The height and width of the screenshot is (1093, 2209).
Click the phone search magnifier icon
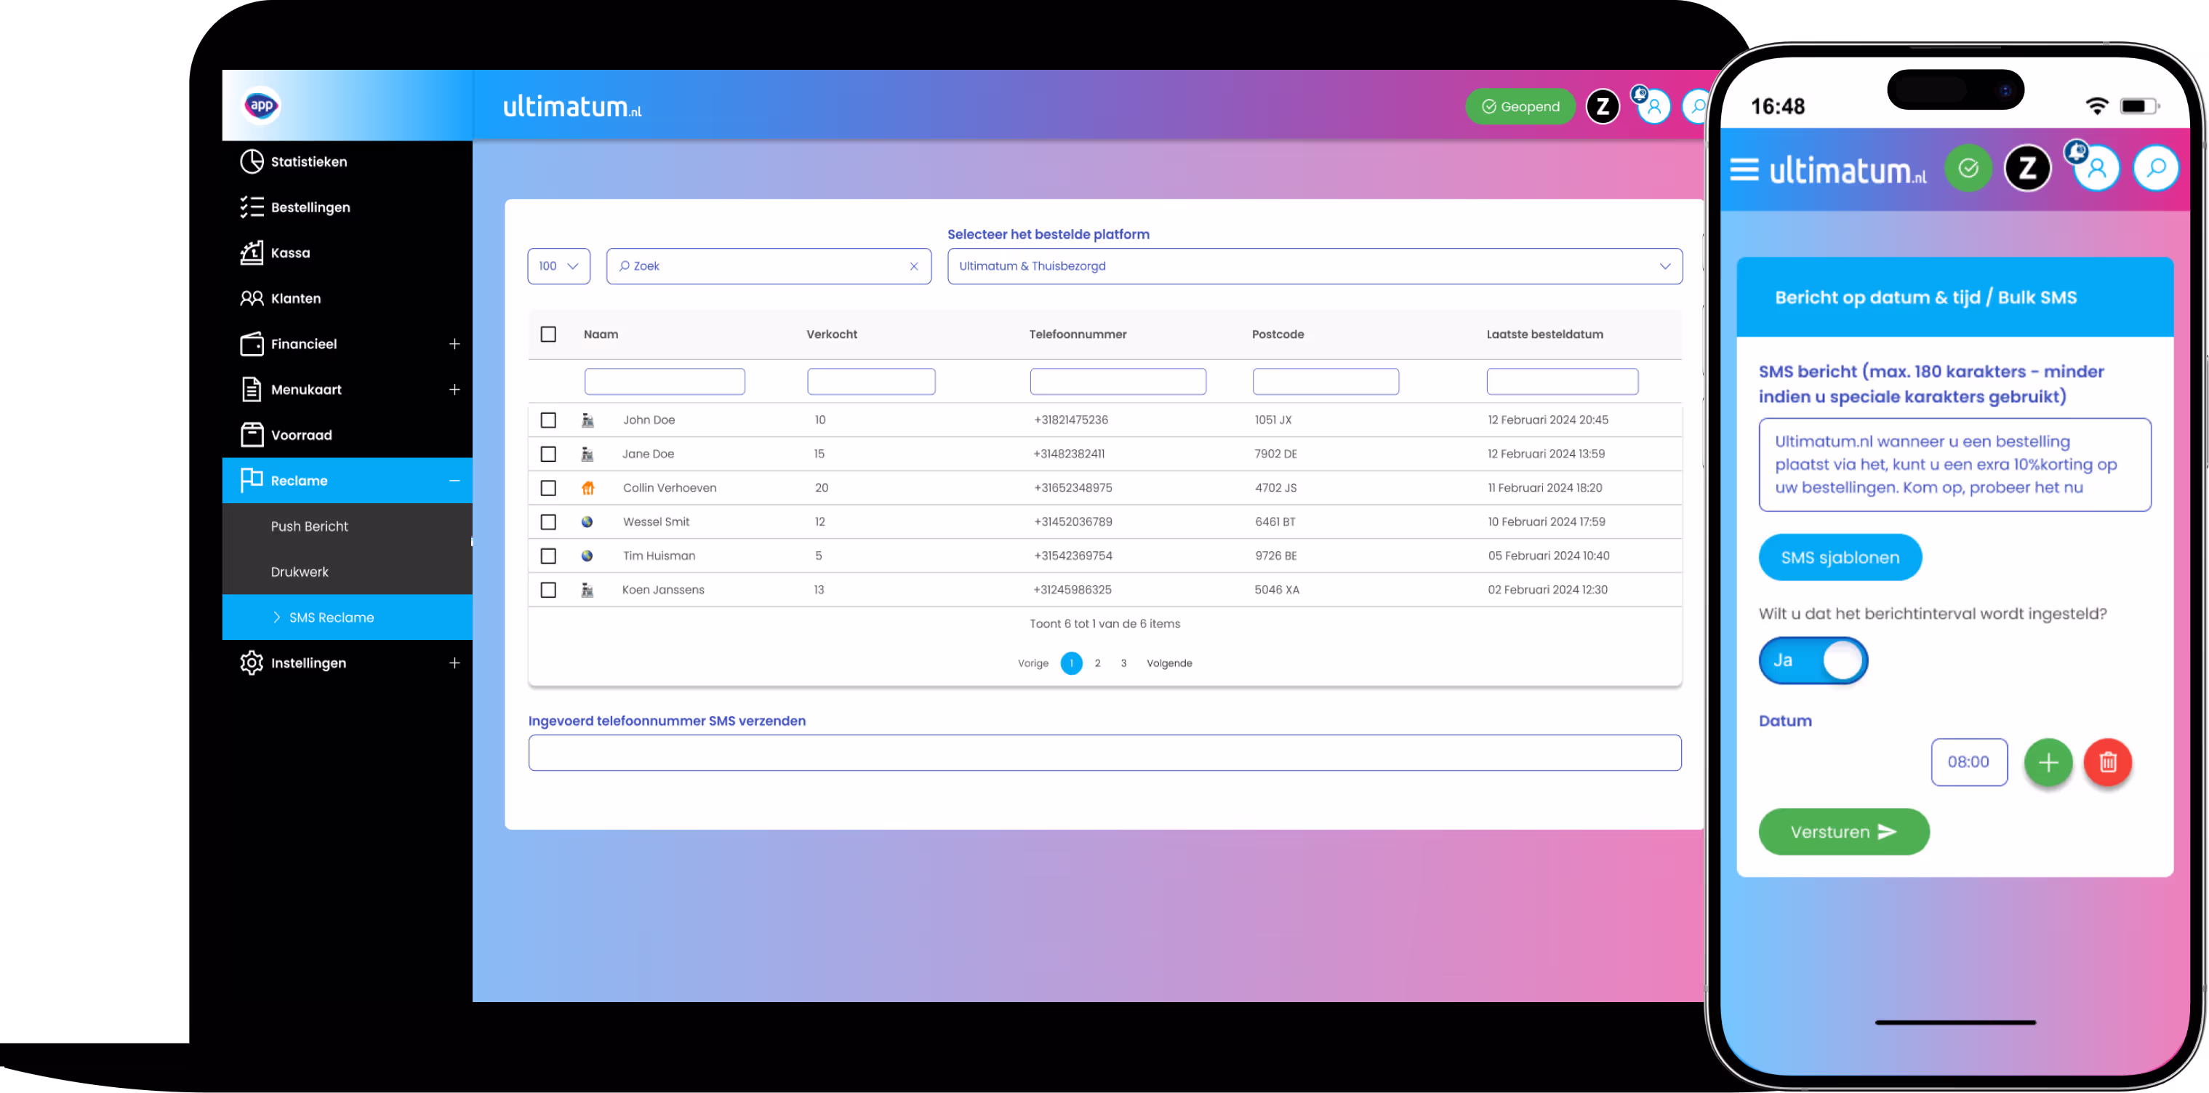[x=2156, y=168]
